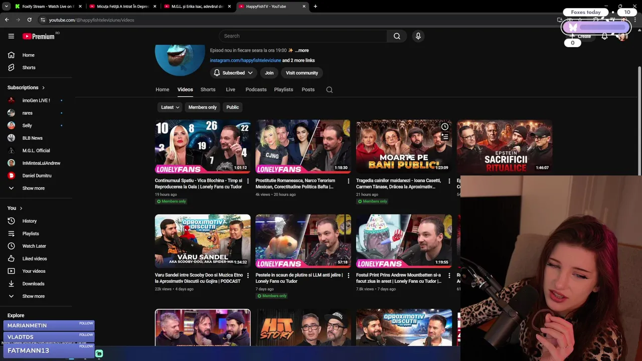Open options menu for Tragedia cainilor video
Image resolution: width=642 pixels, height=361 pixels.
[x=449, y=181]
